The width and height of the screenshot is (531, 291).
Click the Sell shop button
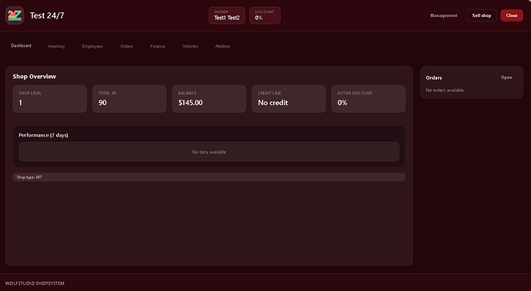[481, 15]
